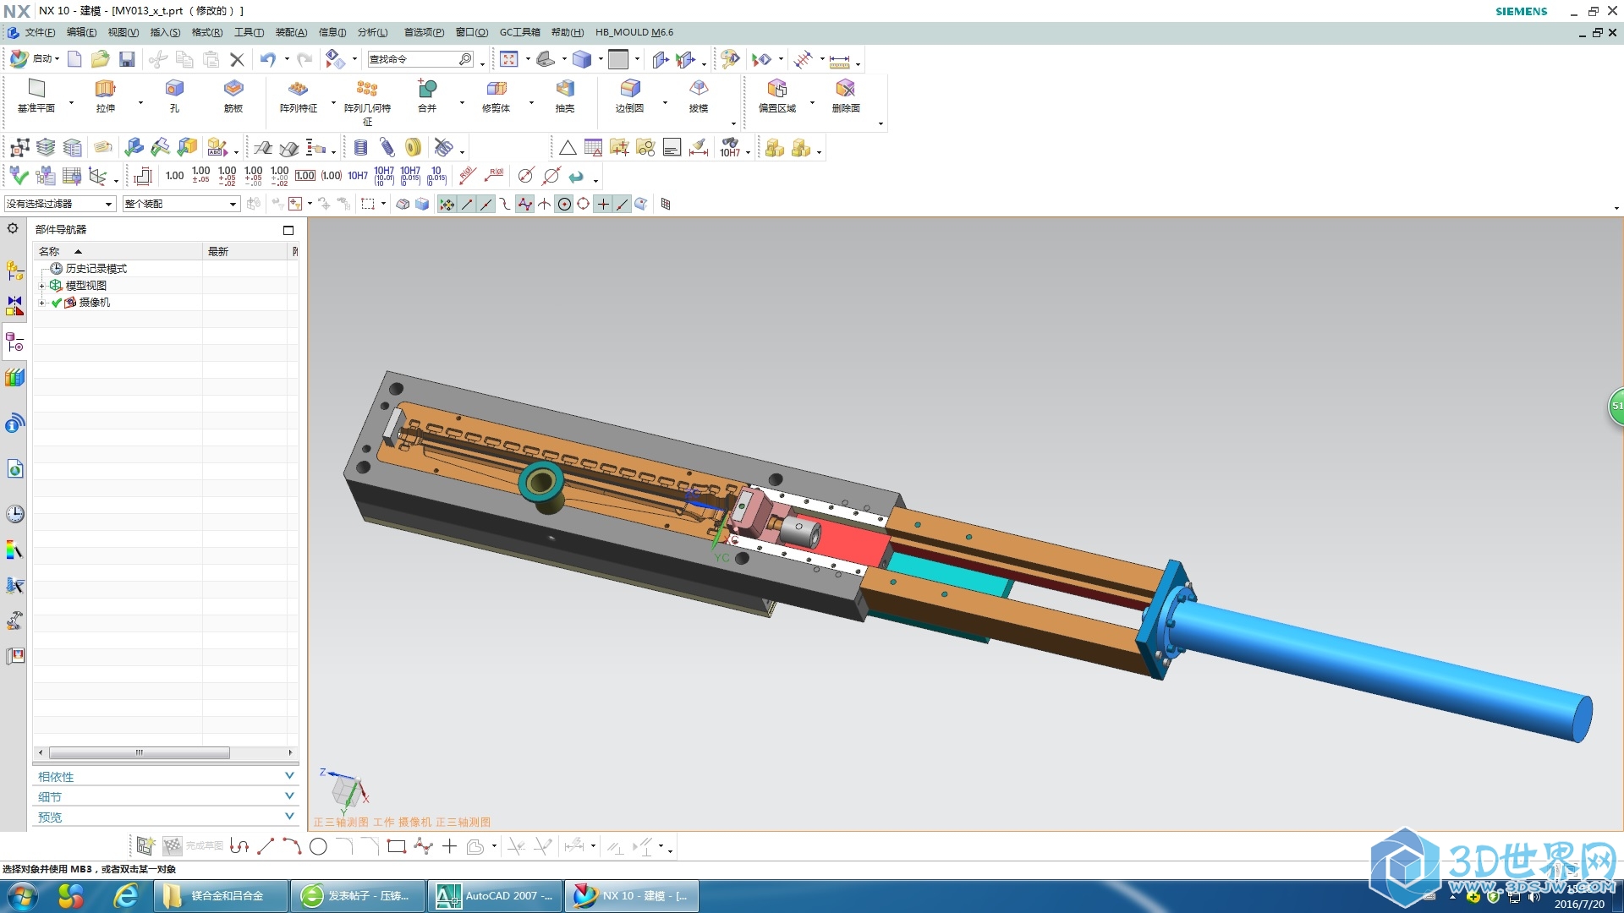Toggle the snap arc center option
The width and height of the screenshot is (1624, 913).
pos(564,204)
